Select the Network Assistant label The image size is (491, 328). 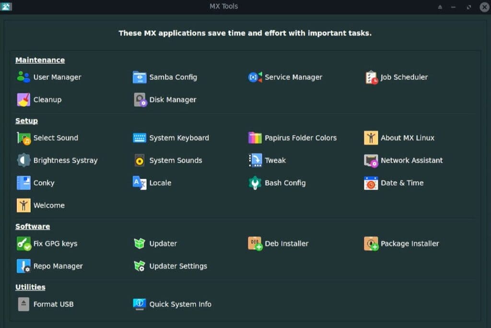click(x=412, y=160)
